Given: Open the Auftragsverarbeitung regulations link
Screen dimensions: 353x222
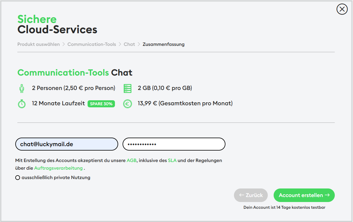Looking at the screenshot, I should click(x=58, y=168).
